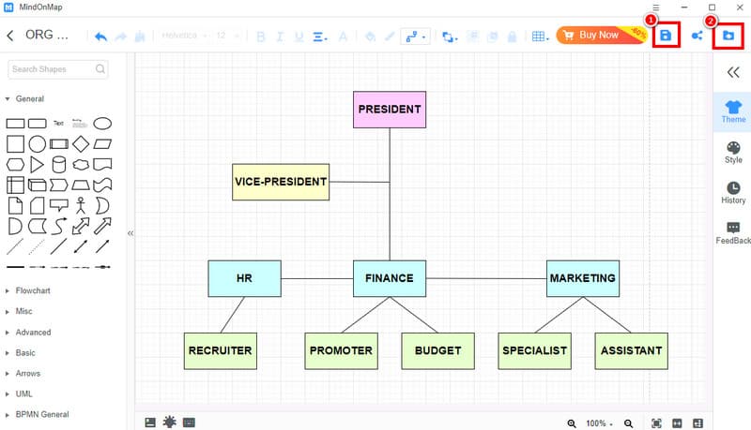Open the insert table dropdown
751x430 pixels.
pyautogui.click(x=541, y=37)
